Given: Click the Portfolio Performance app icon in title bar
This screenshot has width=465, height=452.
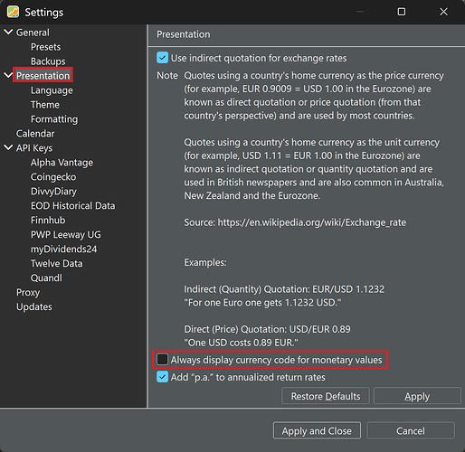Looking at the screenshot, I should pyautogui.click(x=13, y=12).
